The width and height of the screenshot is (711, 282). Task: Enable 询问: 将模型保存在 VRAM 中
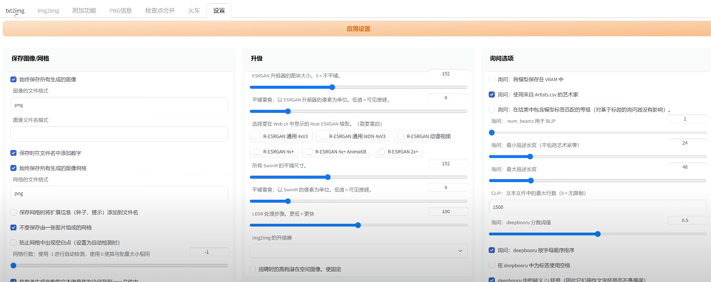pos(492,80)
